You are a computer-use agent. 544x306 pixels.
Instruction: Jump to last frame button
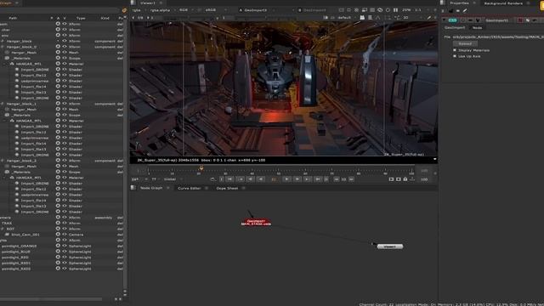pyautogui.click(x=317, y=179)
